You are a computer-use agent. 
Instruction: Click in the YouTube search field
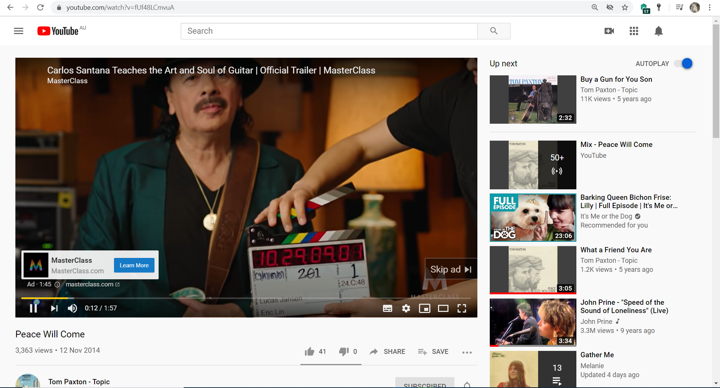click(329, 31)
